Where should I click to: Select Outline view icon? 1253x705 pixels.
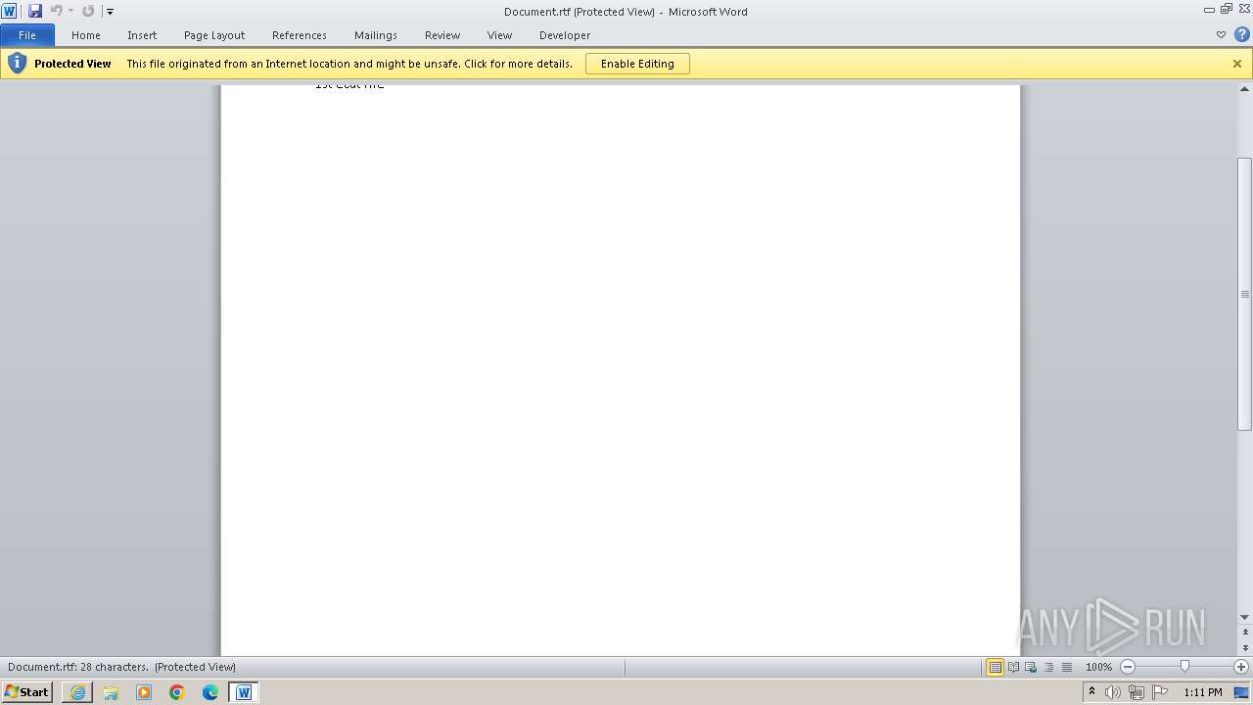click(x=1048, y=667)
